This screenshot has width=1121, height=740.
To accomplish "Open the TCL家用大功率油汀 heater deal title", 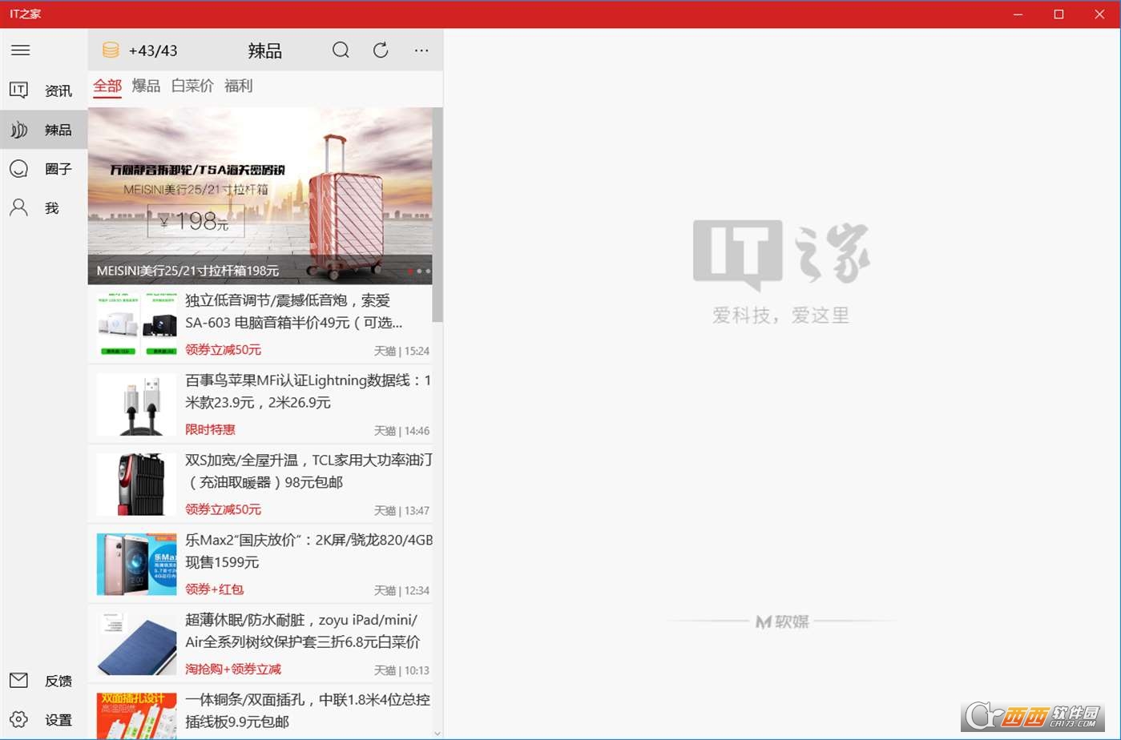I will click(308, 471).
